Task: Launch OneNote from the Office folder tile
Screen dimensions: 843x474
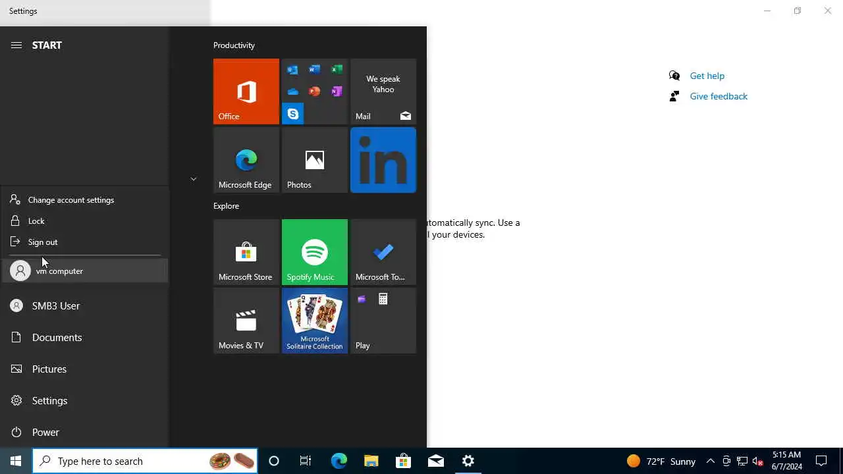Action: click(337, 92)
